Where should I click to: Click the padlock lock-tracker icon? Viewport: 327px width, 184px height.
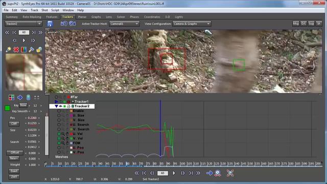[x=39, y=50]
